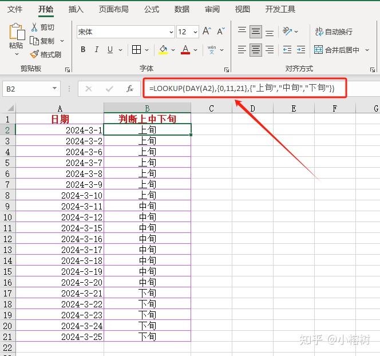Decrease font size with the small A icon

[221, 31]
